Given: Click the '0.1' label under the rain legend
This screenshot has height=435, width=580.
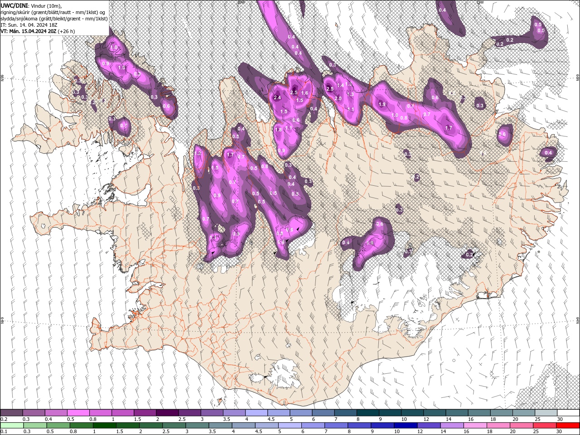Looking at the screenshot, I should pyautogui.click(x=4, y=431).
